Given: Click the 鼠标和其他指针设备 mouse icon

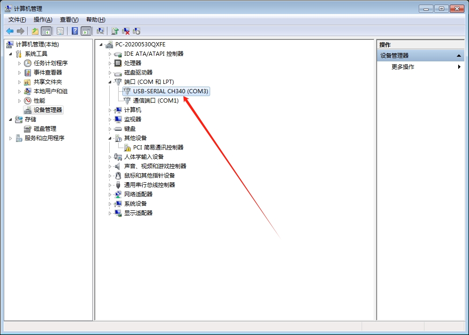Looking at the screenshot, I should tap(118, 176).
